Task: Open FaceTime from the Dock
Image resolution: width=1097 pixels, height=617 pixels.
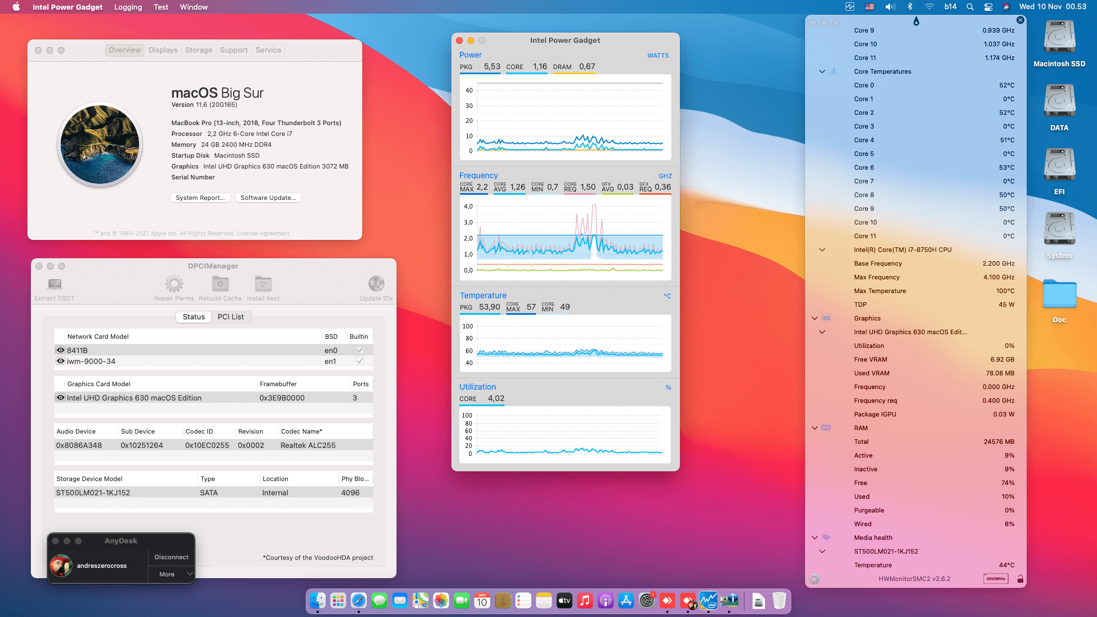Action: pyautogui.click(x=462, y=600)
